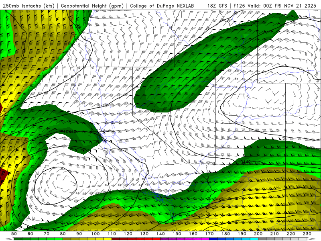Image resolution: width=321 pixels, height=241 pixels.
Task: Select the magenta swatch left of 170
Action: tap(205, 239)
